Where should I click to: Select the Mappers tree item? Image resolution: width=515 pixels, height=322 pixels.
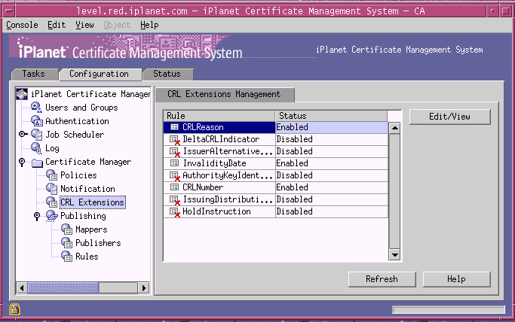pos(91,229)
